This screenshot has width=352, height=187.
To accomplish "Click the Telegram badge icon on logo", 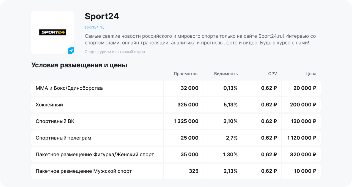I will pos(71,51).
